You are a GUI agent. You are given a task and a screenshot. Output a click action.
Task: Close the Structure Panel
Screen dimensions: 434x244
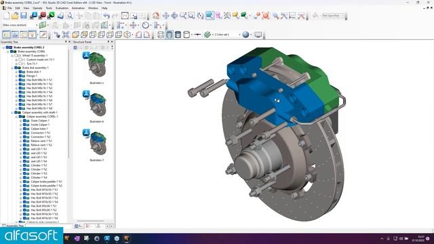click(112, 42)
